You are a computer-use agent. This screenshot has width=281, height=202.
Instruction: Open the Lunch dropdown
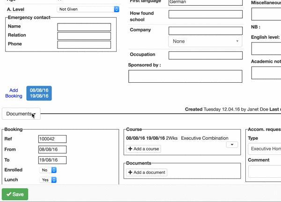(x=48, y=180)
